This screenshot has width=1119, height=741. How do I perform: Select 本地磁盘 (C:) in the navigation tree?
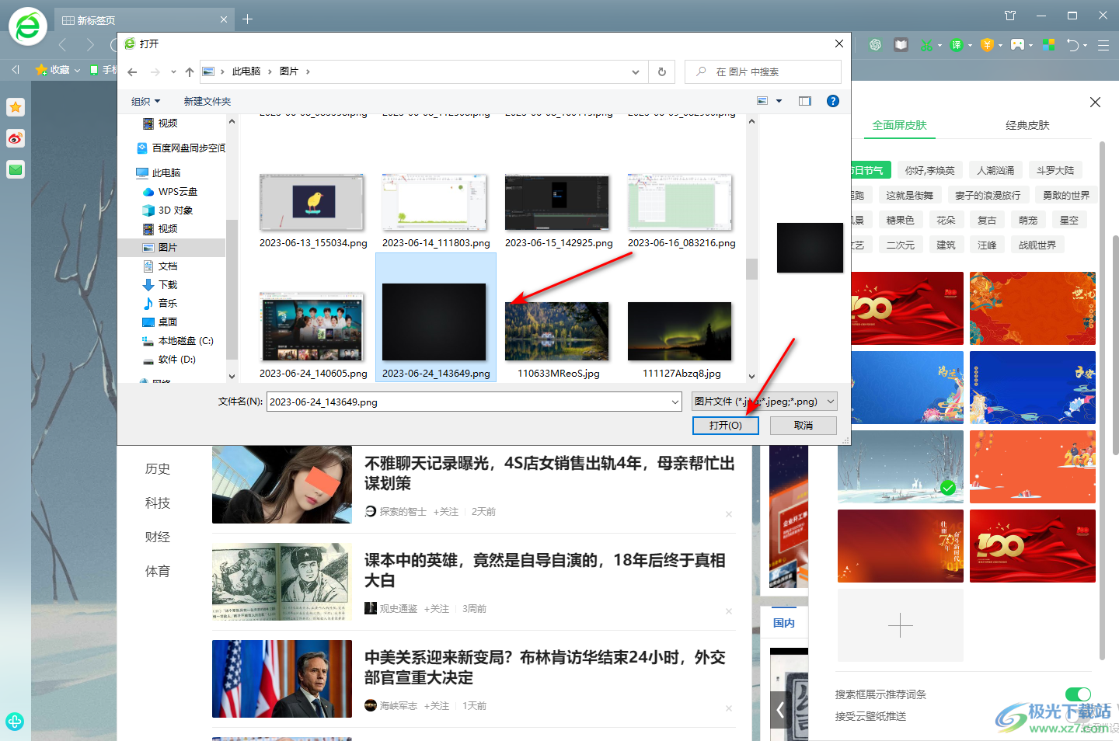point(186,340)
